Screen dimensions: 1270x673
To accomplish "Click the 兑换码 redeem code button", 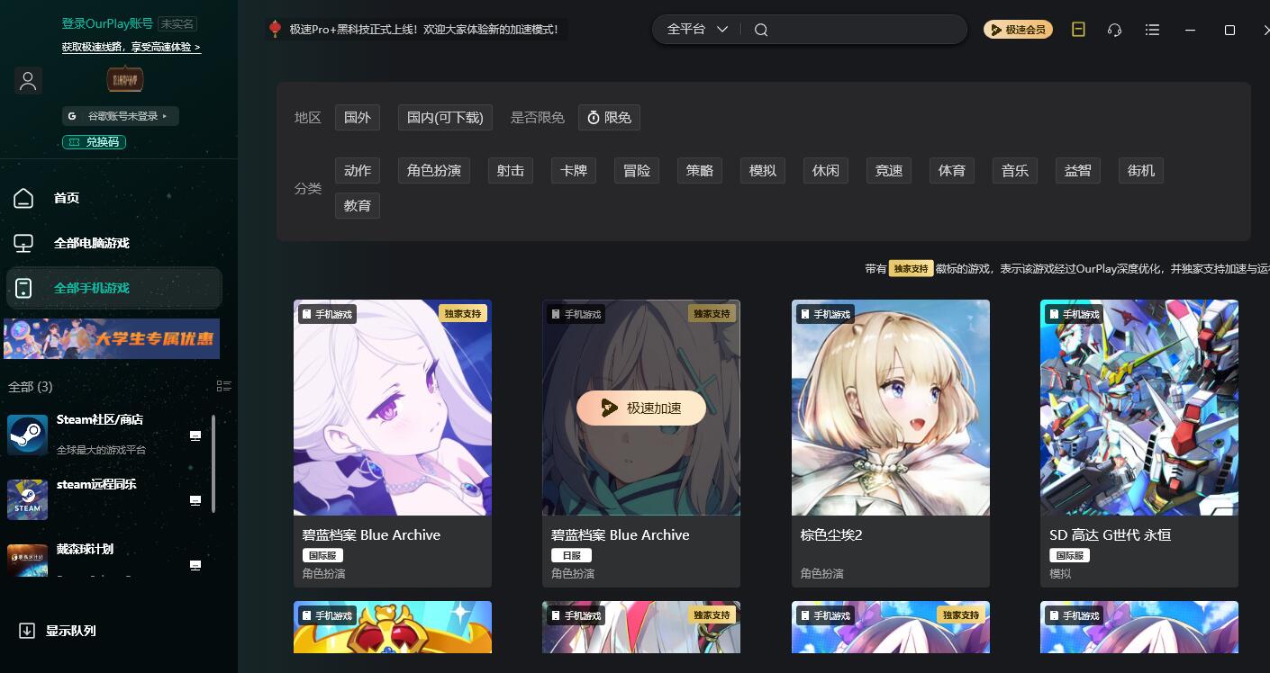I will [94, 142].
